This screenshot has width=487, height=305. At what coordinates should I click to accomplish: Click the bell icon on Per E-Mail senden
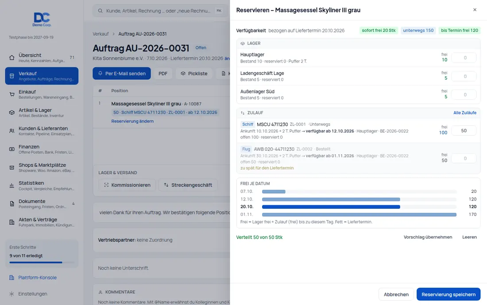[100, 74]
